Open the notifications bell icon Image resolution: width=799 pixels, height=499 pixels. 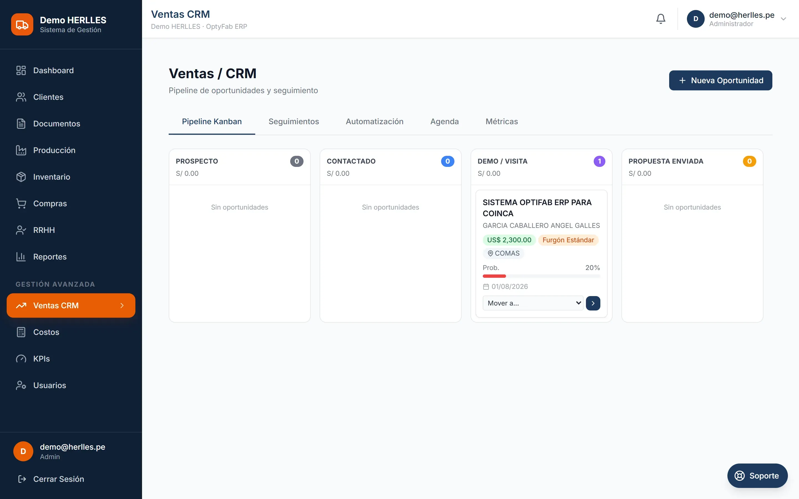(x=661, y=19)
